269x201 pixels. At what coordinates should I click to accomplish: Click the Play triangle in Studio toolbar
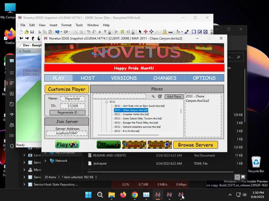click(116, 32)
